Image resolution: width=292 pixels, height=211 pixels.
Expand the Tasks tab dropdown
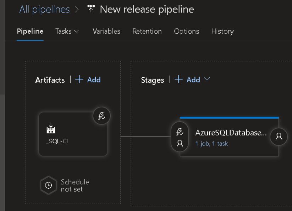coord(67,31)
